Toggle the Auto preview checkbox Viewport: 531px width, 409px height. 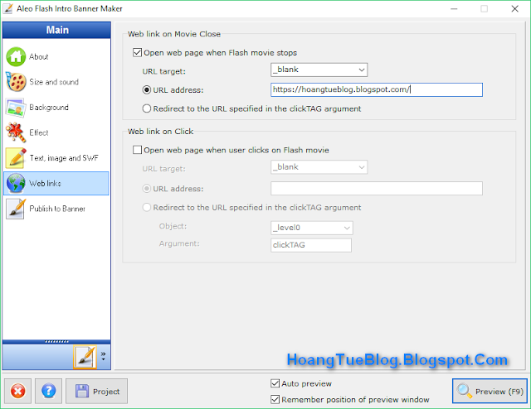275,383
